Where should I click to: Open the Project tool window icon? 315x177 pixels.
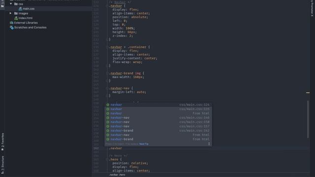[2, 6]
